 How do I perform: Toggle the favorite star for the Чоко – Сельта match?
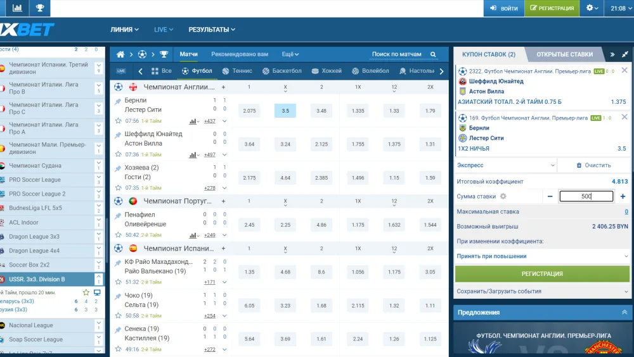(x=118, y=315)
